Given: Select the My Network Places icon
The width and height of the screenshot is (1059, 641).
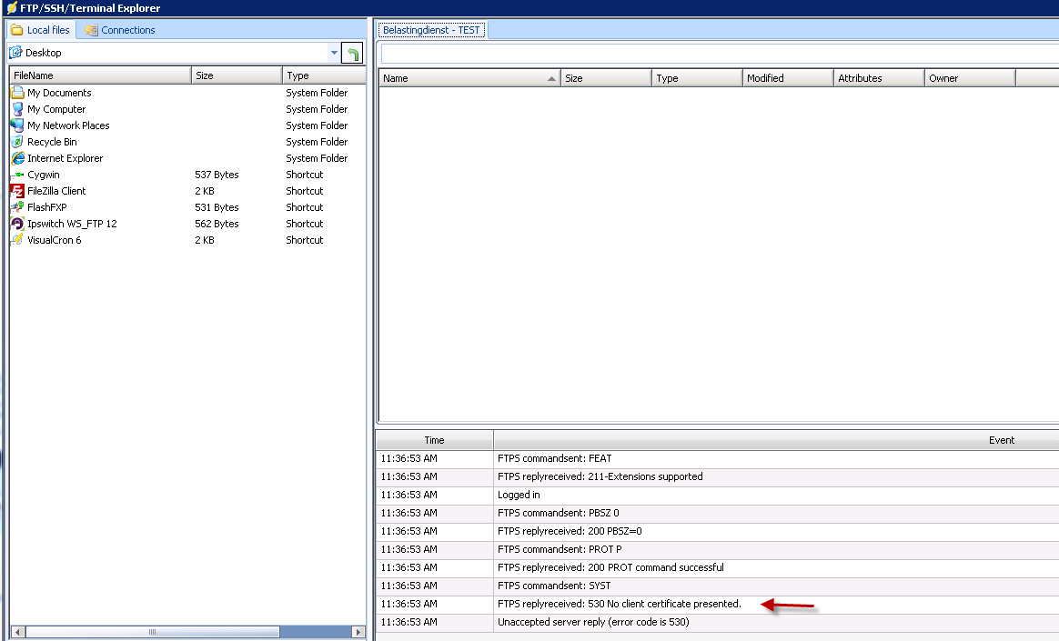Looking at the screenshot, I should tap(17, 125).
